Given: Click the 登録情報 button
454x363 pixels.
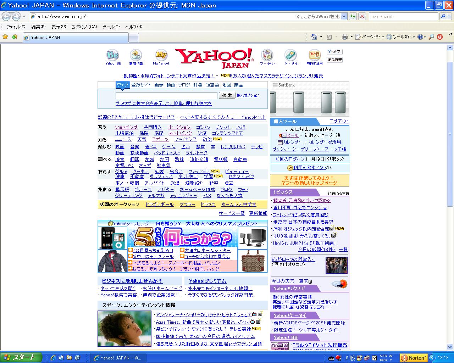Looking at the screenshot, I should tap(334, 60).
